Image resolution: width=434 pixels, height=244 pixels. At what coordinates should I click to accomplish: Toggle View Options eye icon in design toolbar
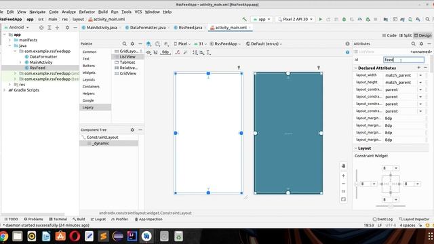coord(149,52)
